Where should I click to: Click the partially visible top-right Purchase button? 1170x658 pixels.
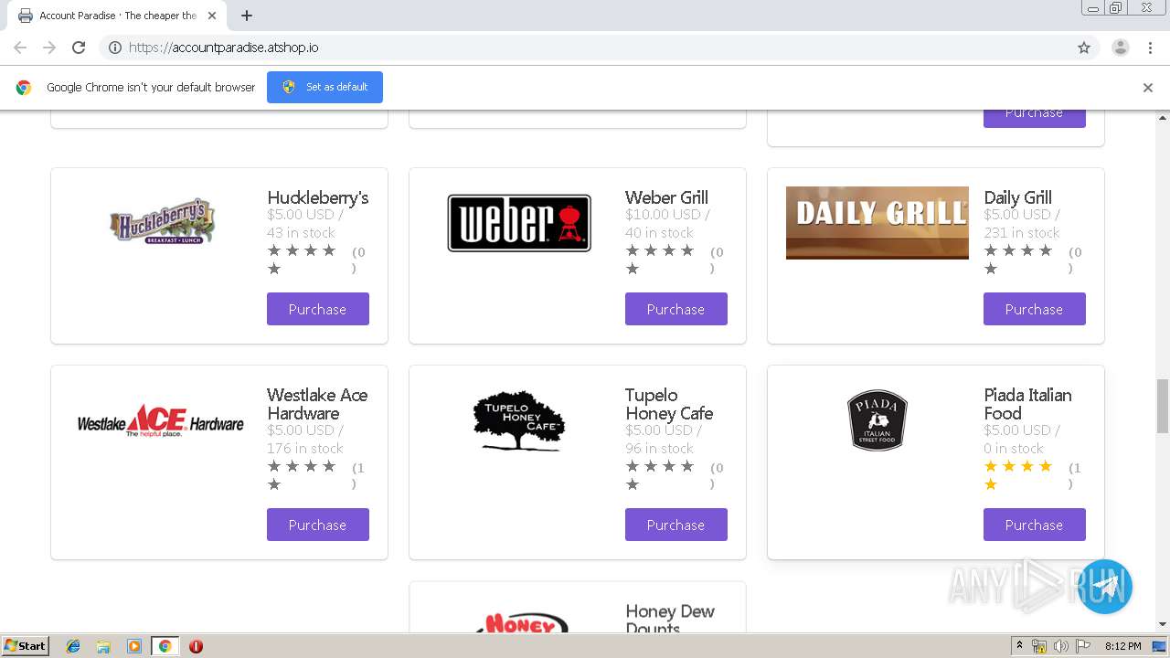tap(1035, 118)
